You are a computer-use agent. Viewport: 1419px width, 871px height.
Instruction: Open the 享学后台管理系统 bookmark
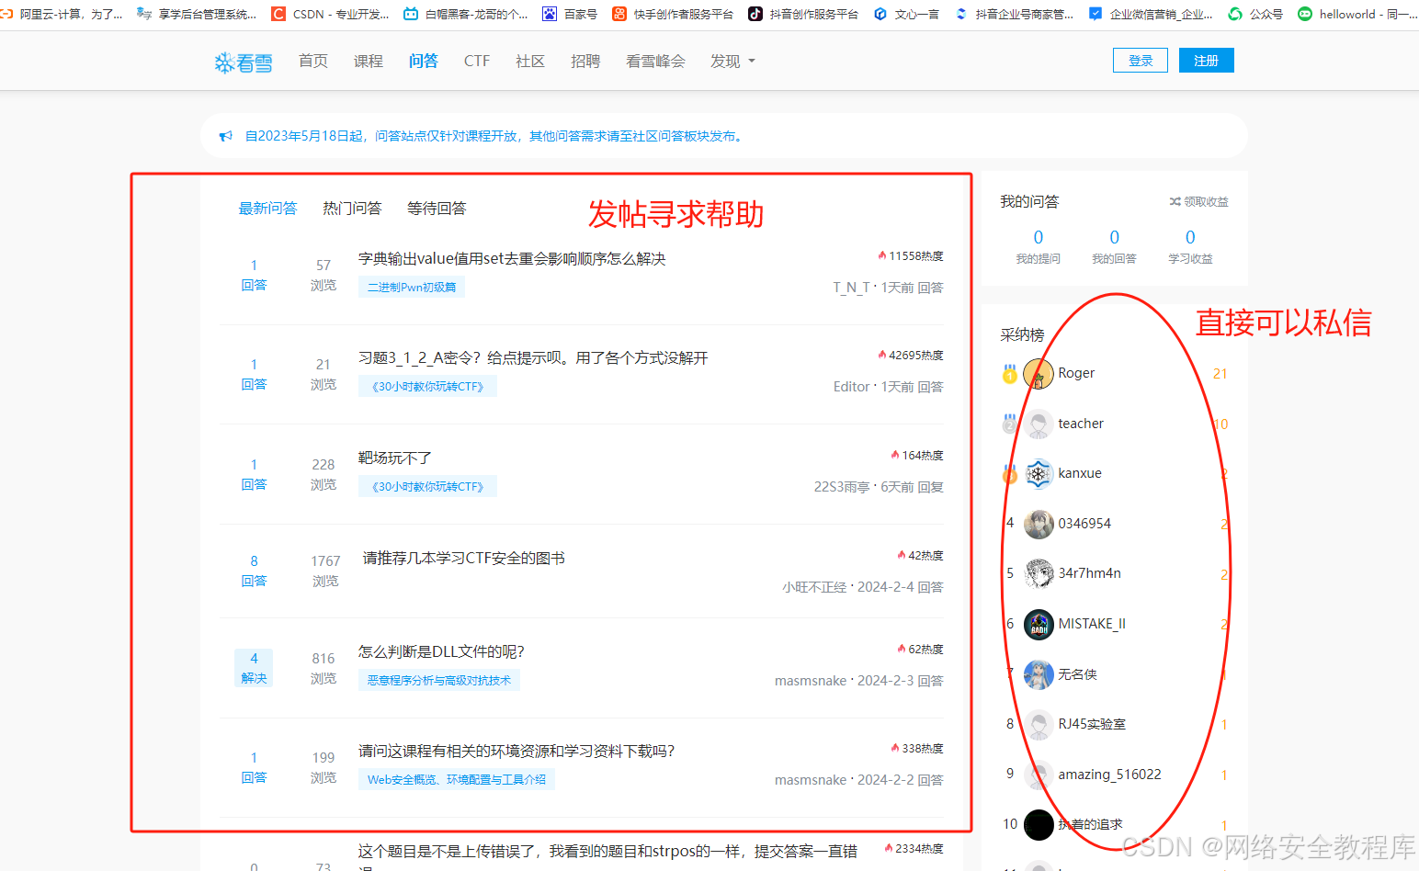[x=196, y=14]
